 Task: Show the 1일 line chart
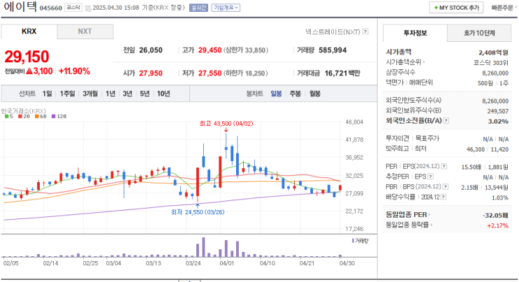47,94
